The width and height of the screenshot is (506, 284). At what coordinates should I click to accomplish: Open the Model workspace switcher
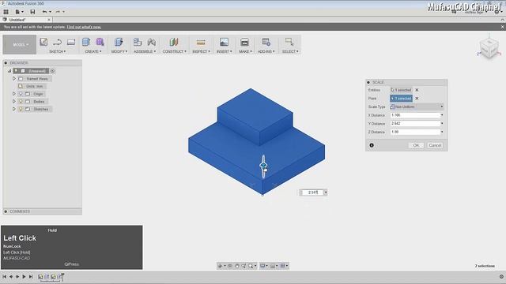20,44
